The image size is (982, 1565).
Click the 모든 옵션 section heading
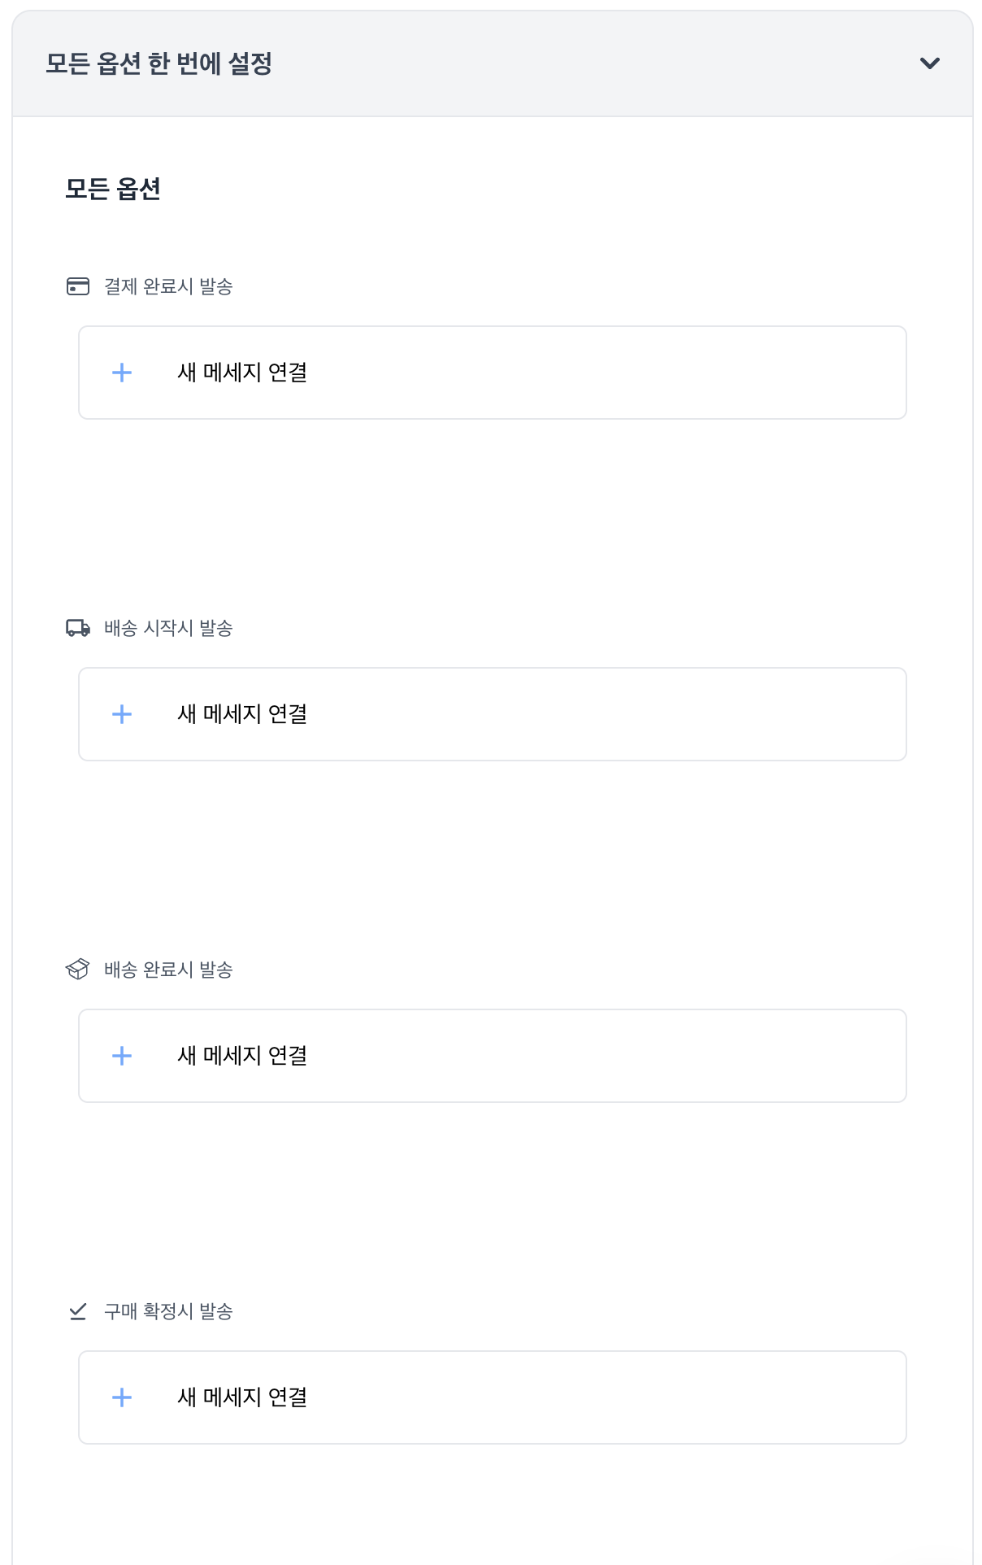pos(113,189)
